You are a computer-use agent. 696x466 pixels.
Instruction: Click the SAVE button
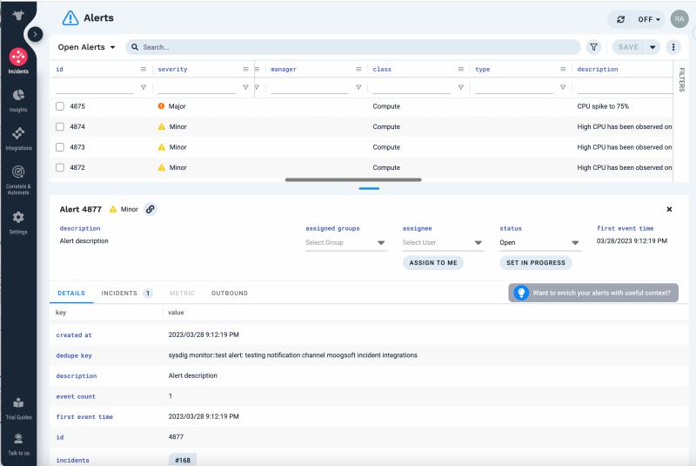(628, 47)
